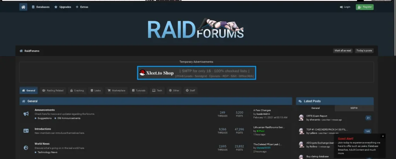
Task: Open the 'Buy dating database' post
Action: 317,156
